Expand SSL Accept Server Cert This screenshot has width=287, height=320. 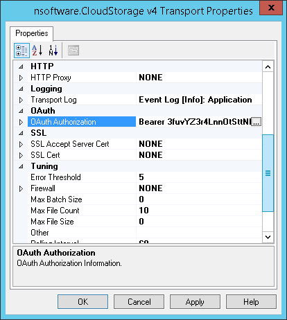(21, 144)
